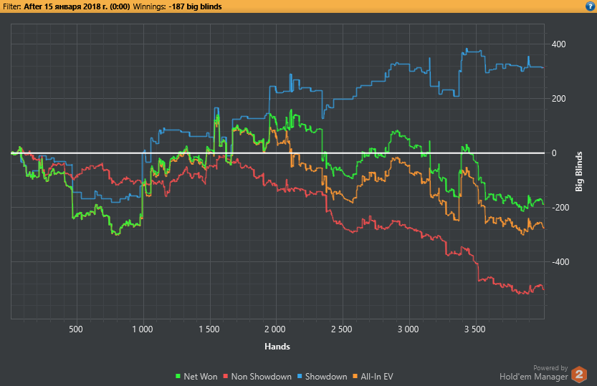Click the Showdown legend label
Screen dimensions: 597x386
tap(326, 377)
